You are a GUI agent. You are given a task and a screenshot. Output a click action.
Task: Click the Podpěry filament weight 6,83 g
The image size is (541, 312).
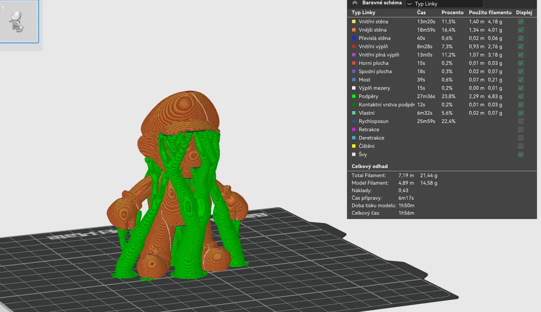[495, 96]
